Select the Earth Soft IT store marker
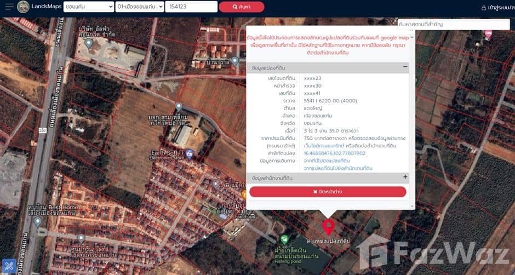515x275 pixels. pos(189,153)
